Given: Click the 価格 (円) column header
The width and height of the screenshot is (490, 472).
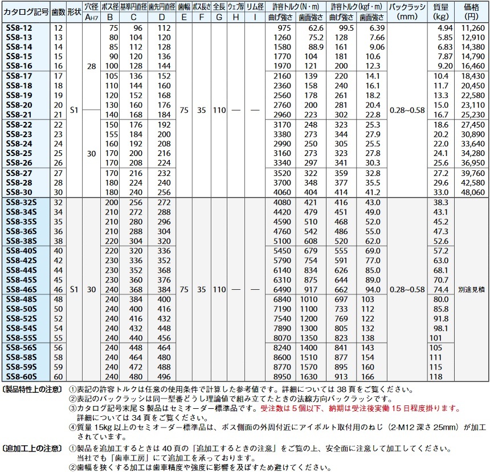Looking at the screenshot, I should [472, 11].
